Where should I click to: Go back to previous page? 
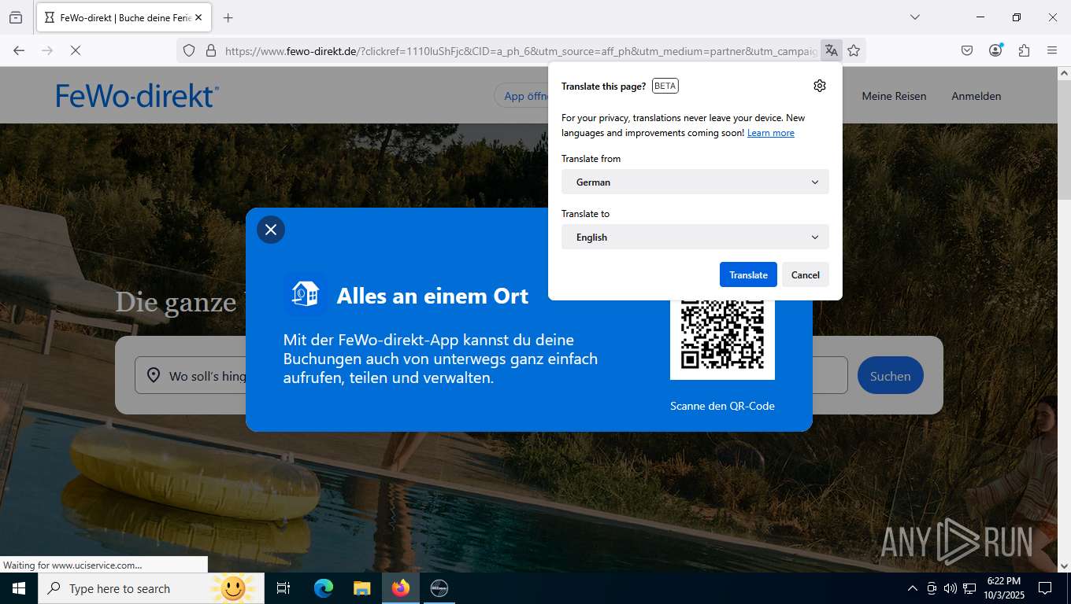coord(19,50)
